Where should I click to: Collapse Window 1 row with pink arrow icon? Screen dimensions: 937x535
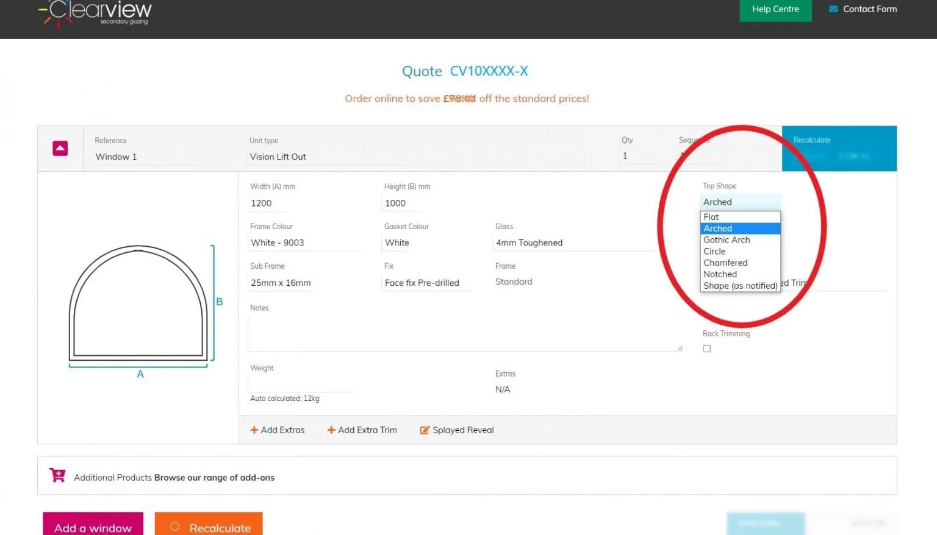pos(60,148)
